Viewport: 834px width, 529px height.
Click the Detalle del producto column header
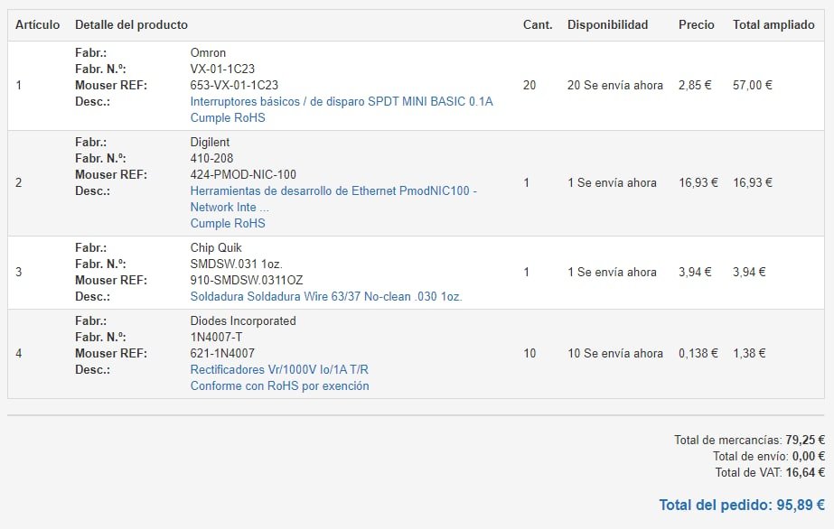(131, 25)
